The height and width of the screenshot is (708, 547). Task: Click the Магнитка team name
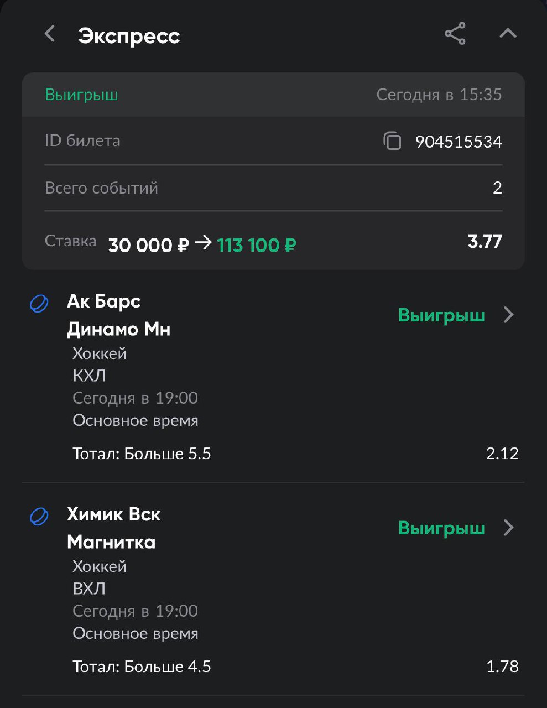tap(111, 542)
